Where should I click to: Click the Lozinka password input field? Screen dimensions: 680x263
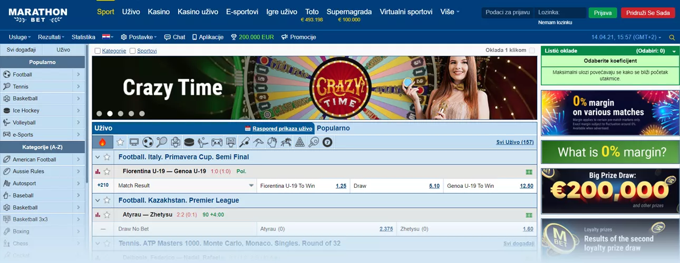tap(560, 13)
